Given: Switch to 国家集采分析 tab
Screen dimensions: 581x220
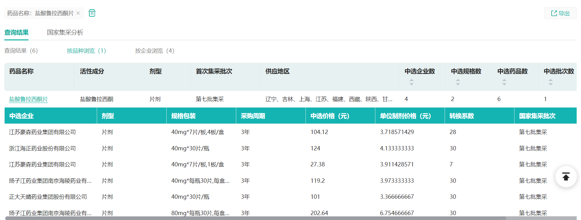Looking at the screenshot, I should click(65, 32).
